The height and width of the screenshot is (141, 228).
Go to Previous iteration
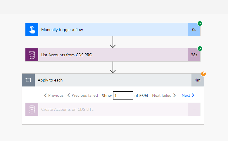(x=54, y=95)
